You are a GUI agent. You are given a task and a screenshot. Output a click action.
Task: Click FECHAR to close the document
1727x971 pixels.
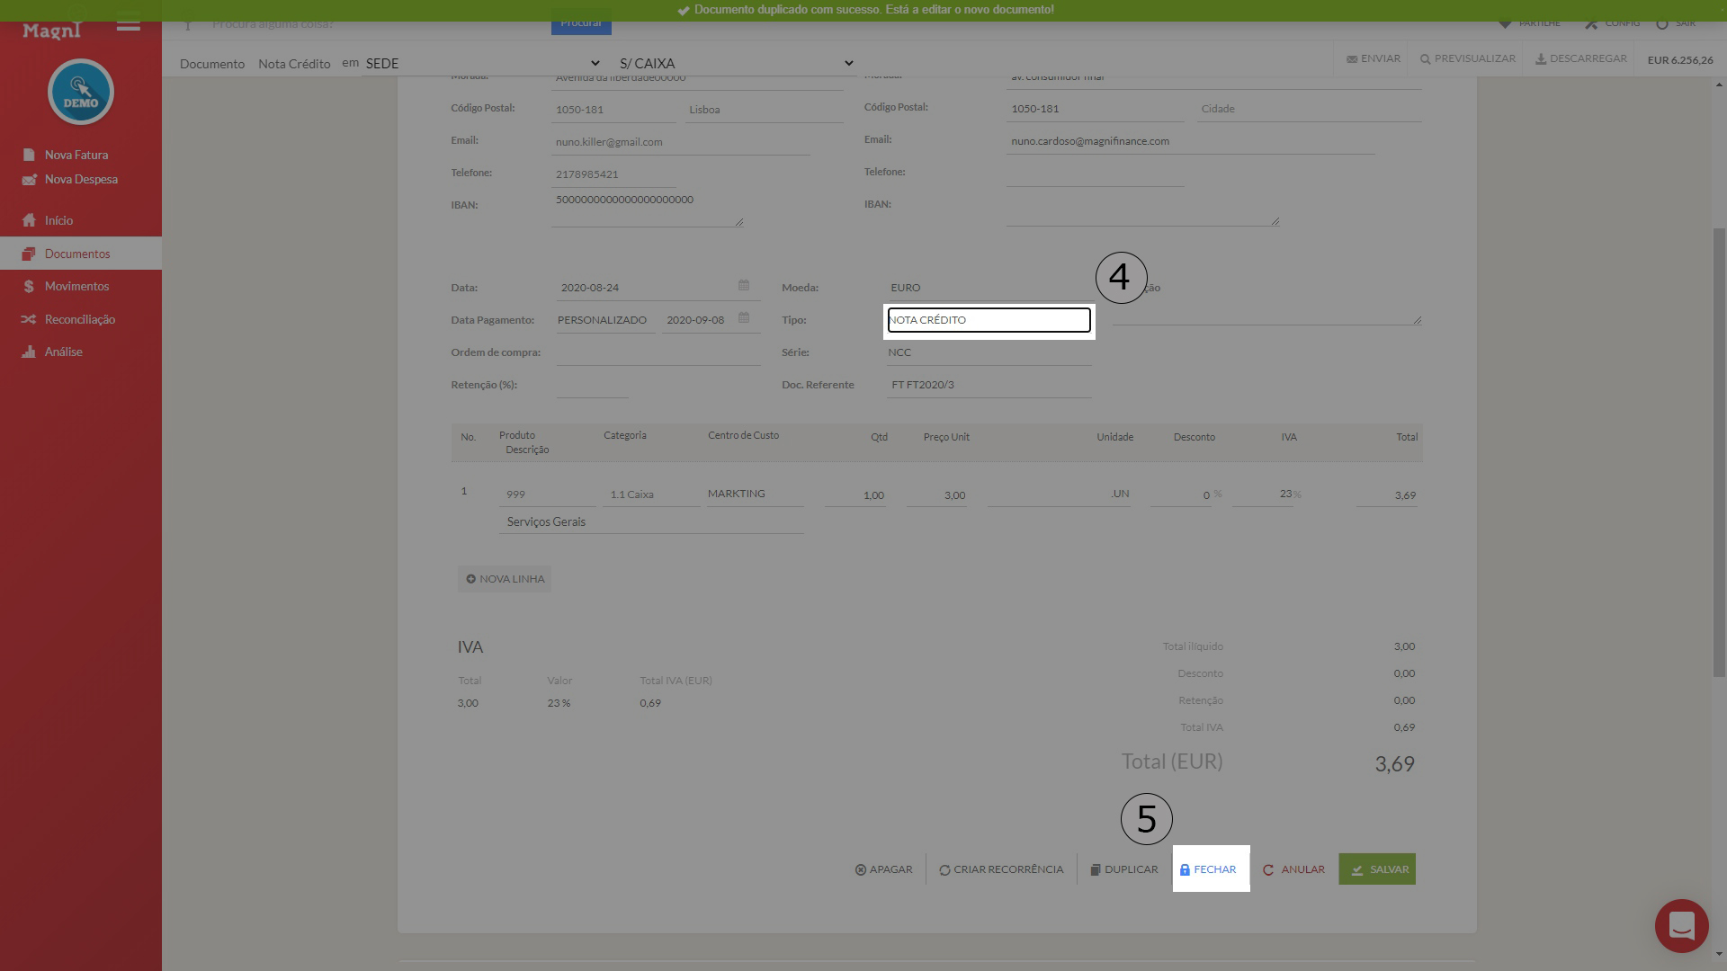[x=1207, y=869]
